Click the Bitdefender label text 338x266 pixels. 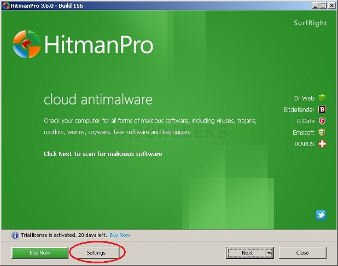299,109
